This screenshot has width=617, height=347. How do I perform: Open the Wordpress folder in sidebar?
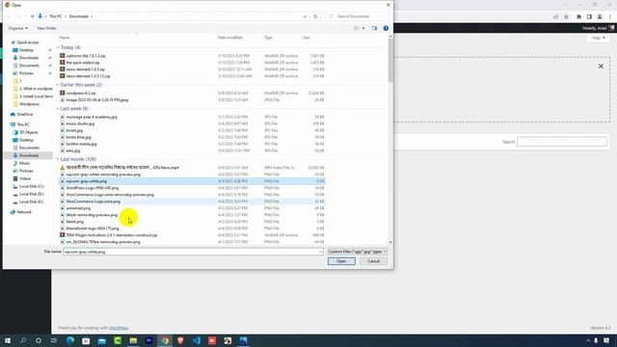pyautogui.click(x=29, y=104)
